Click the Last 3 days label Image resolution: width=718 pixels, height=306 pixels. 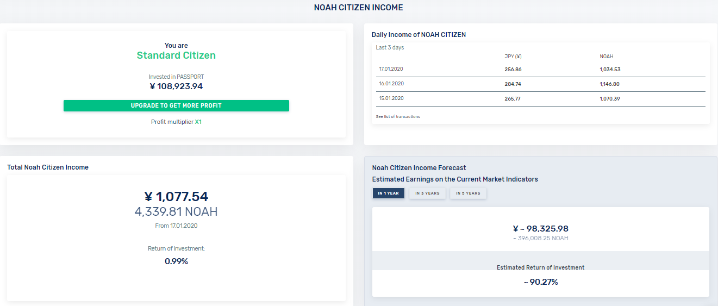click(x=390, y=47)
